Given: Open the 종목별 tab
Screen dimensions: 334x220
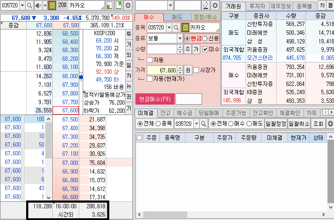Looking at the screenshot, I should [x=304, y=6].
